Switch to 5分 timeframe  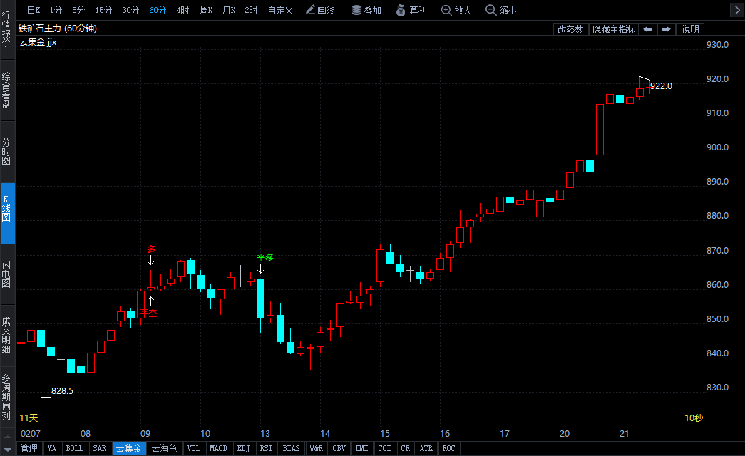78,10
